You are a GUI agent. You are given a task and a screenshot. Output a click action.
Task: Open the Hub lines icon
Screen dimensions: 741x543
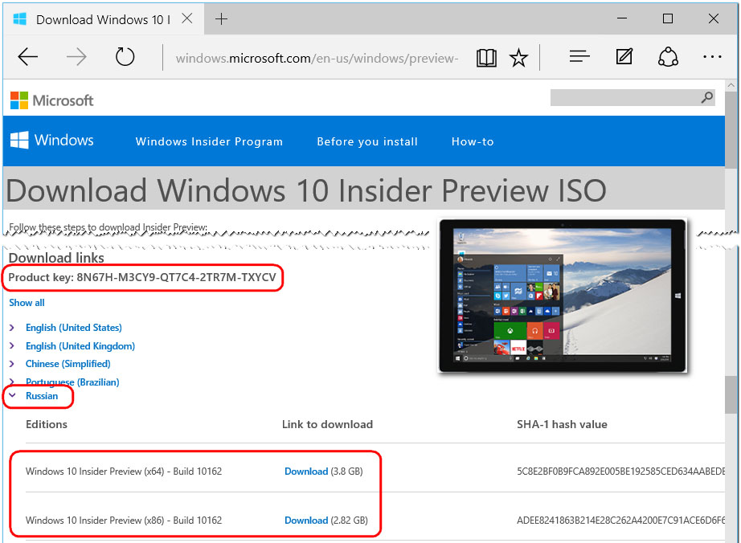[x=579, y=57]
